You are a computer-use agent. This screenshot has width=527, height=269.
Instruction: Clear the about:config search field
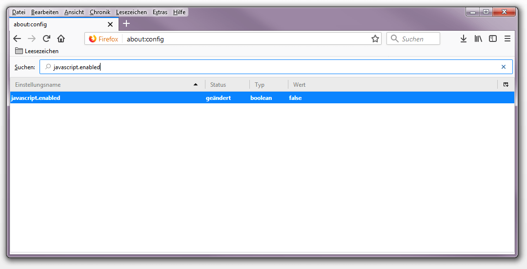pos(504,67)
